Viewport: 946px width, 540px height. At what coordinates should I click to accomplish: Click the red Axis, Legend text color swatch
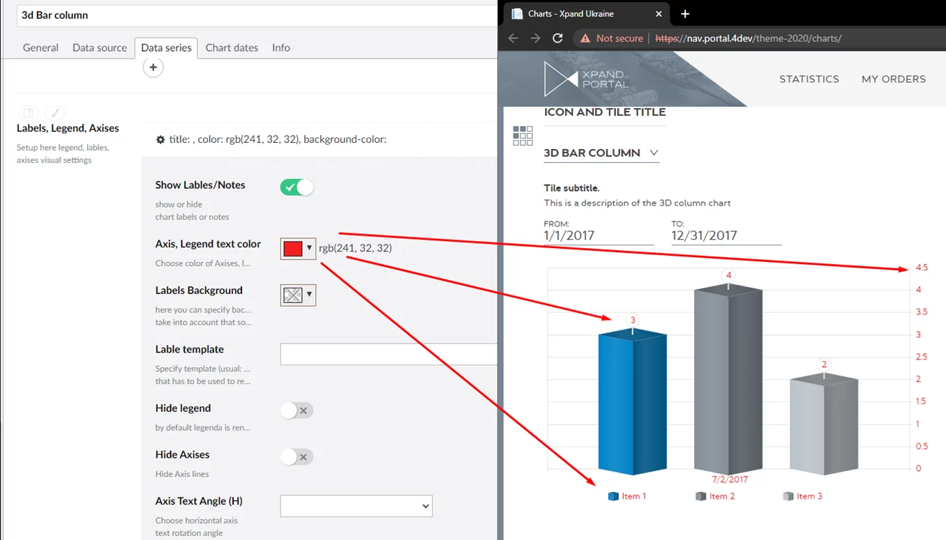pyautogui.click(x=293, y=248)
